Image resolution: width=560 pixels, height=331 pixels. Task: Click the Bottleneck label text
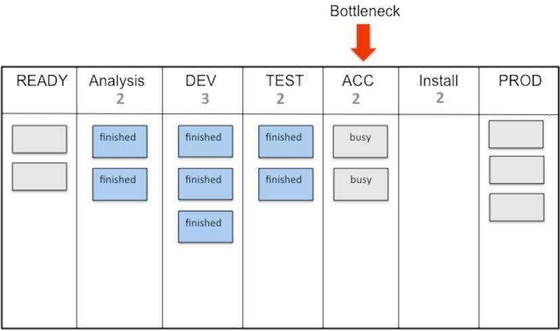(365, 11)
